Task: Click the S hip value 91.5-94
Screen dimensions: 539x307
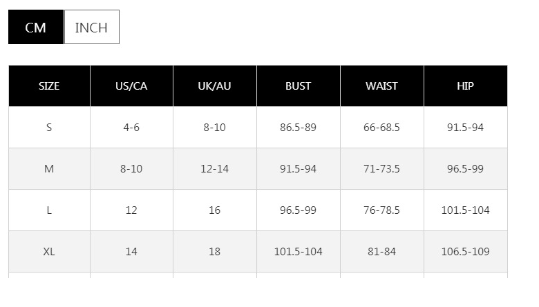Action: click(465, 128)
